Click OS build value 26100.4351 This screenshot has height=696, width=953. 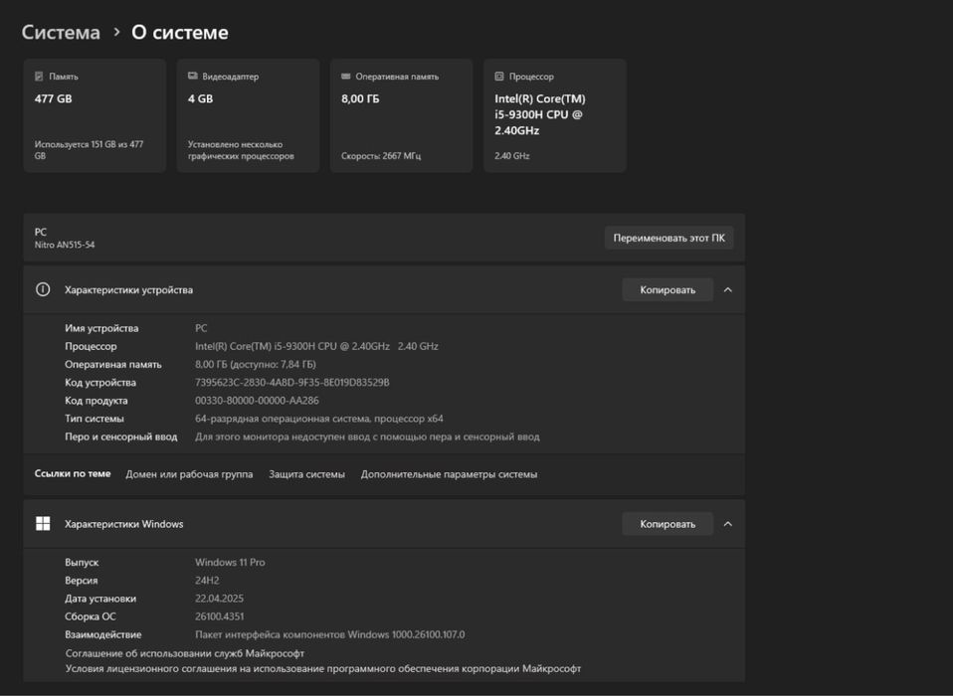click(220, 616)
